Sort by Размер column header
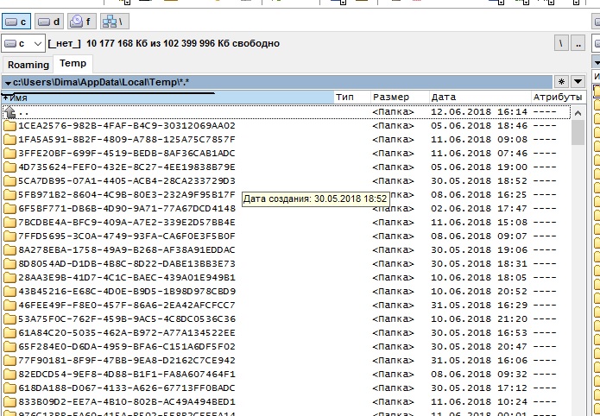The width and height of the screenshot is (600, 416). pyautogui.click(x=397, y=98)
